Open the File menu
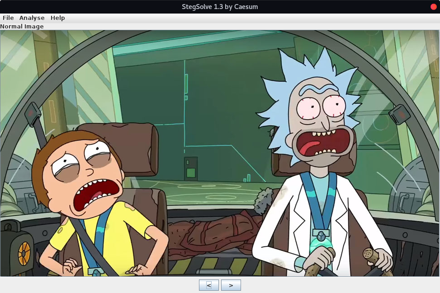Image resolution: width=440 pixels, height=293 pixels. coord(8,18)
